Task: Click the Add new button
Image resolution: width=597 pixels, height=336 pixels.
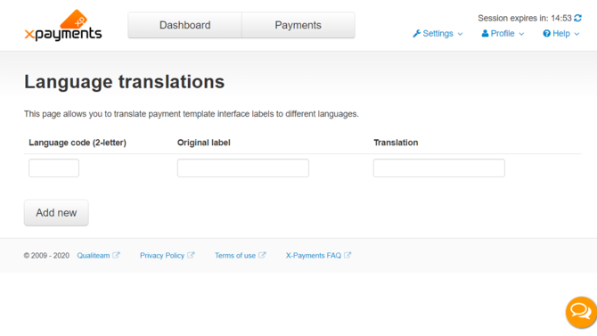Action: click(56, 213)
